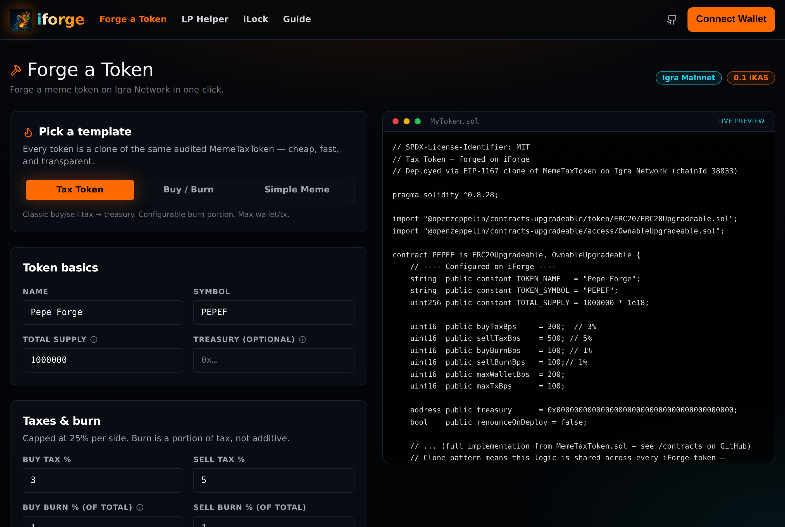
Task: Click the Buy Burn info icon
Action: 140,507
